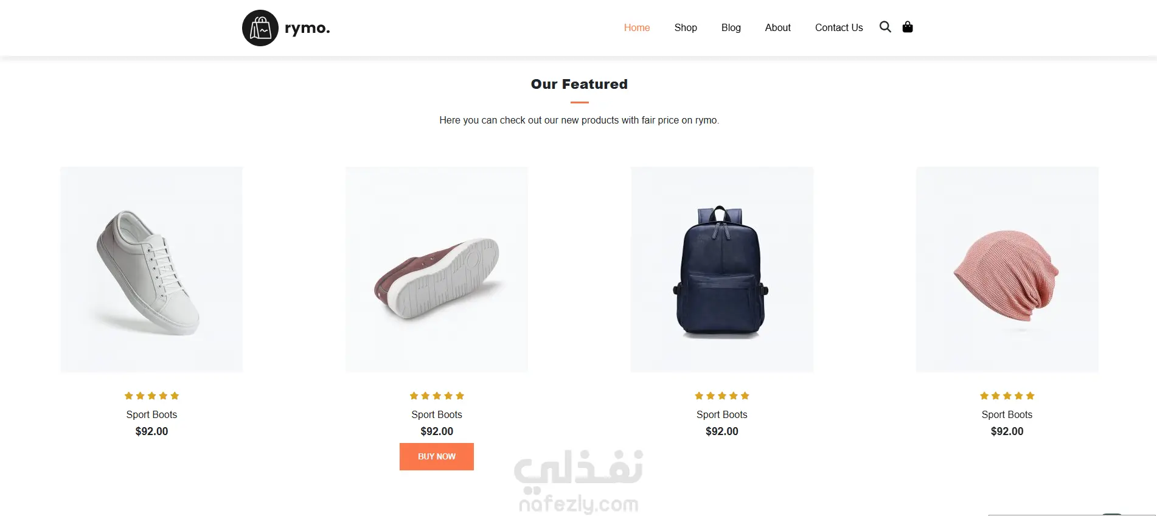Open Sport Boots title under the beanie

click(1007, 414)
